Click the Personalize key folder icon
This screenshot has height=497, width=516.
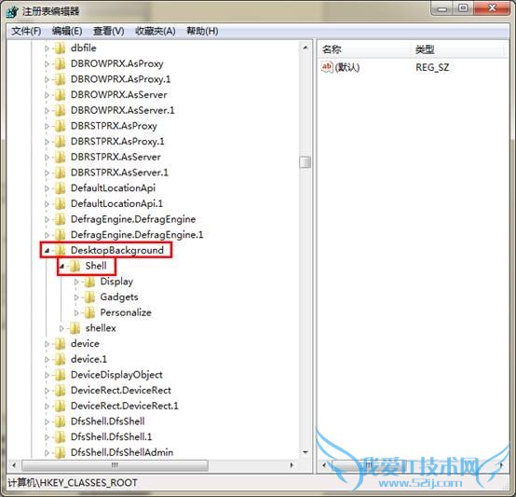89,312
